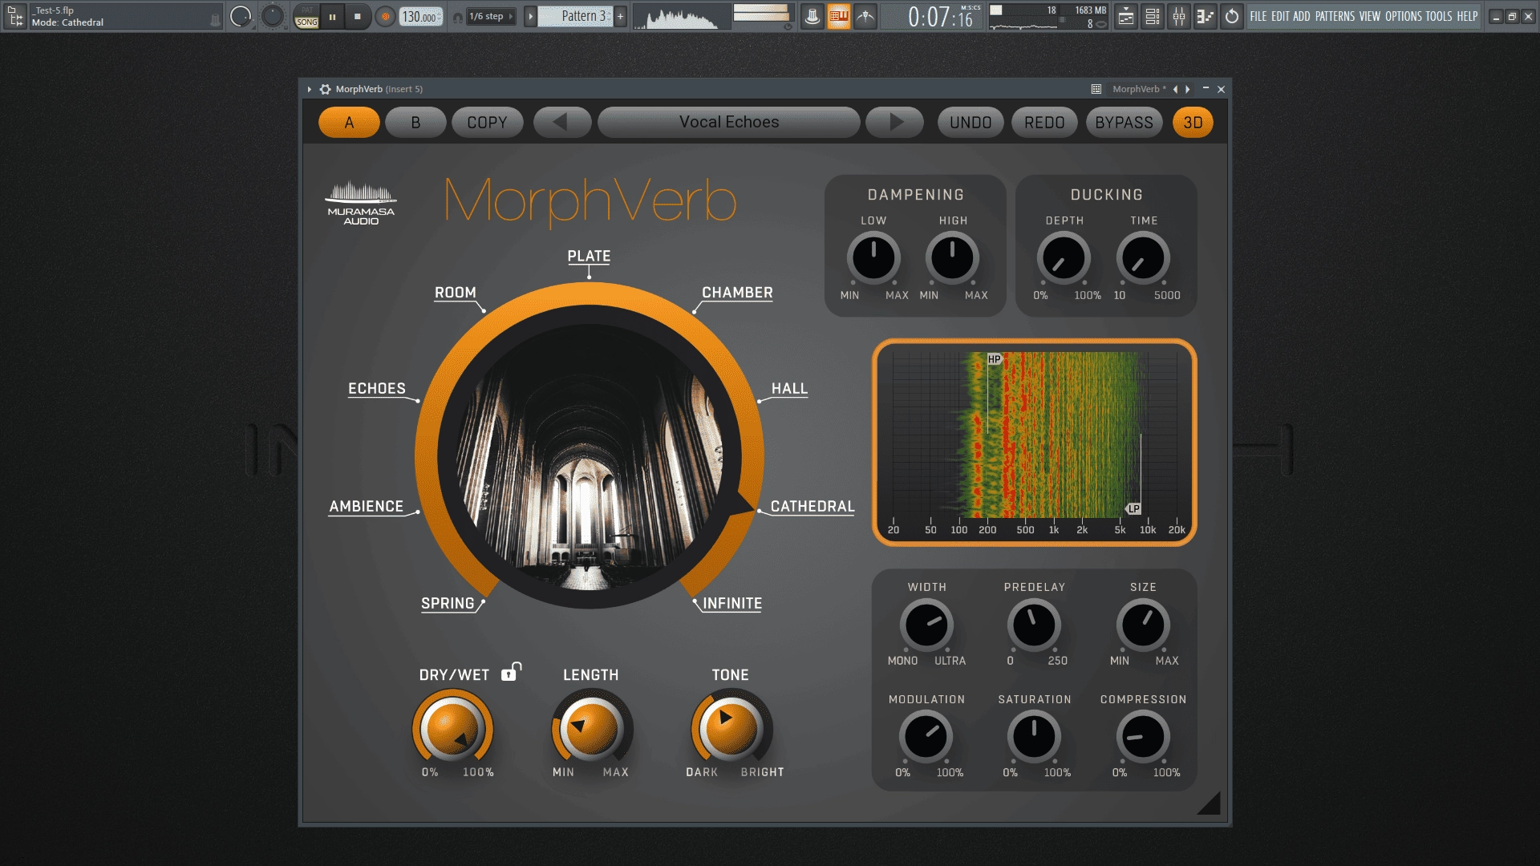This screenshot has width=1540, height=866.
Task: Open the EDIT menu
Action: point(1280,16)
